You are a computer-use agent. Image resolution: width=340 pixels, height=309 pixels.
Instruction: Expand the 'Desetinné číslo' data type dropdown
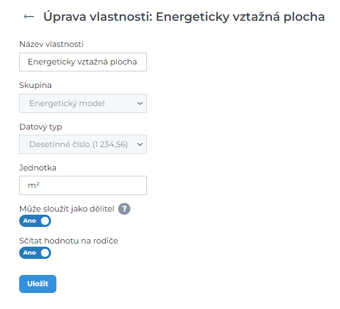point(82,144)
